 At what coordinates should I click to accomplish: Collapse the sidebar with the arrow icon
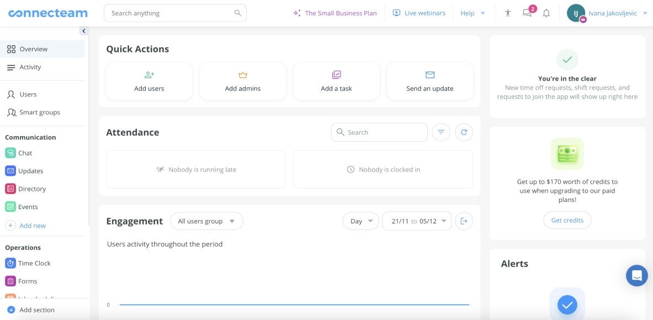(x=84, y=31)
